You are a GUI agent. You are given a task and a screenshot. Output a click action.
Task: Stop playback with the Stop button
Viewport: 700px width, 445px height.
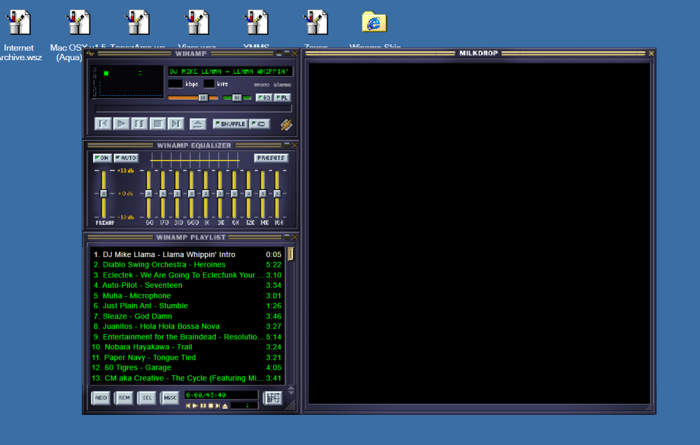158,124
